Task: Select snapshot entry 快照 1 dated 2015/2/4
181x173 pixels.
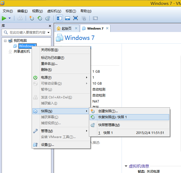Action: point(129,133)
